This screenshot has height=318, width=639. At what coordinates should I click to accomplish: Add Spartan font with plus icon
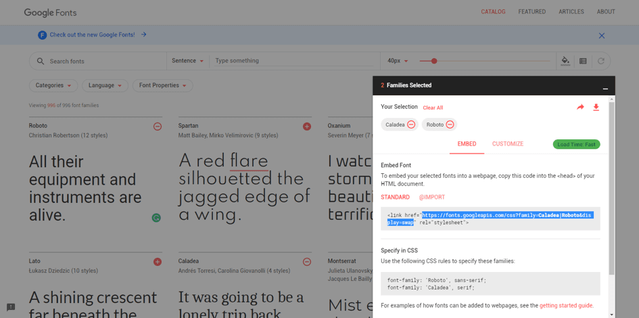tap(307, 127)
